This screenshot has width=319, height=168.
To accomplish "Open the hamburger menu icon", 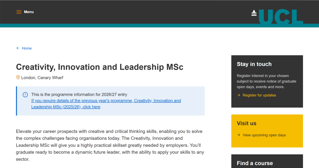I will click(19, 12).
